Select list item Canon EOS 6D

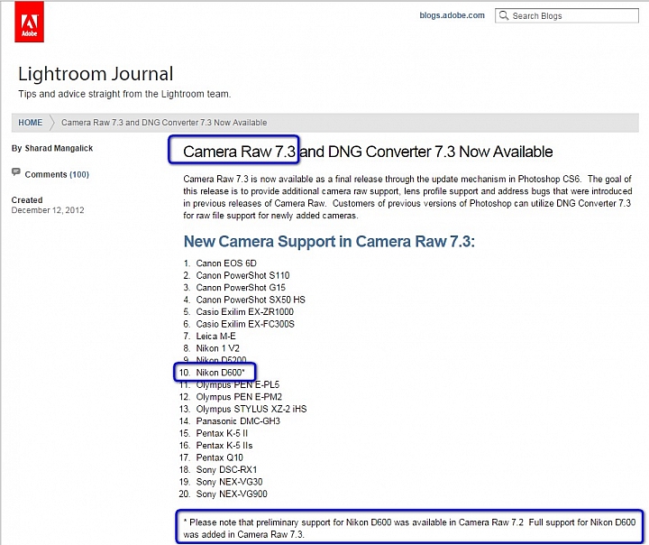pyautogui.click(x=226, y=263)
